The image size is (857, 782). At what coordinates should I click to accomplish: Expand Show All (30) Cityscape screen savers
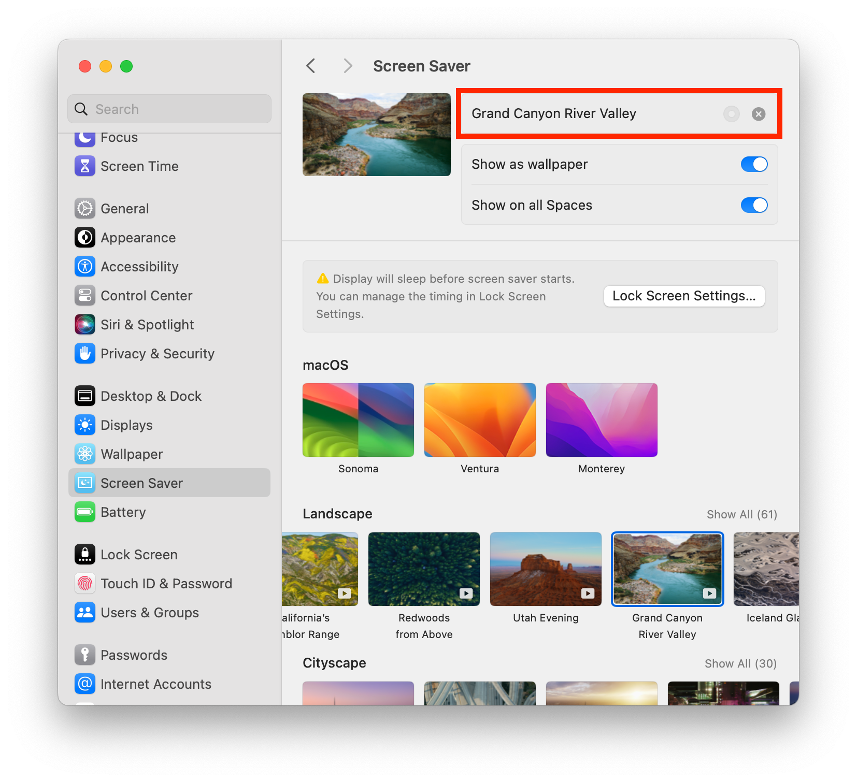click(x=740, y=663)
